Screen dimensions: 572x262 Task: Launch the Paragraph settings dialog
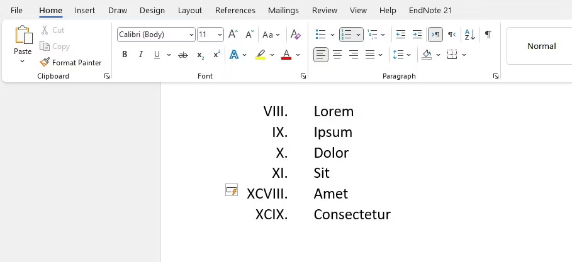point(496,76)
